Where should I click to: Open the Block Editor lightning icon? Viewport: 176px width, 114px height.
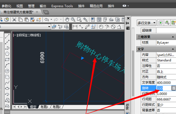coord(39,20)
